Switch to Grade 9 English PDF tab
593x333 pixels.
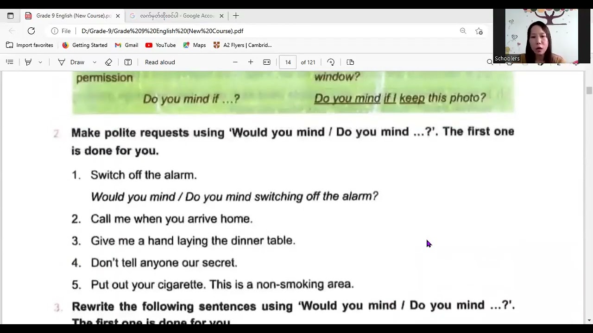[73, 16]
